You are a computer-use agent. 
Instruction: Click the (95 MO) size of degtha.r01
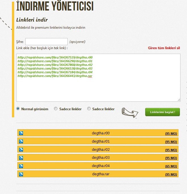(x=171, y=142)
